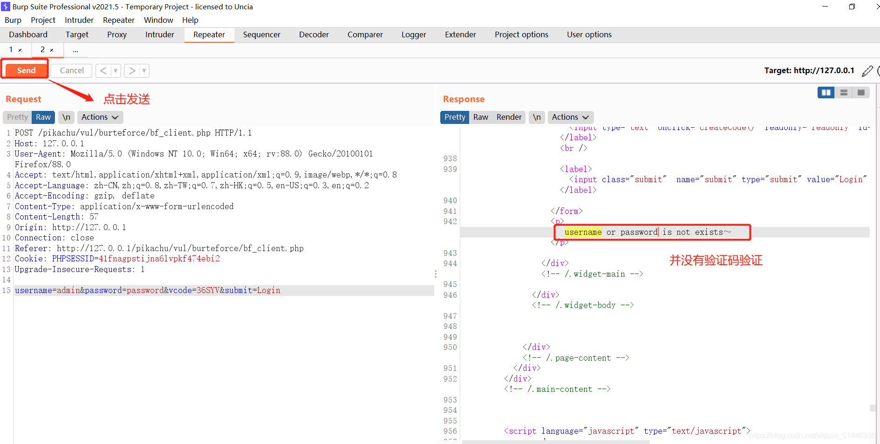Switch response view to Pretty
Image resolution: width=880 pixels, height=444 pixels.
click(455, 117)
